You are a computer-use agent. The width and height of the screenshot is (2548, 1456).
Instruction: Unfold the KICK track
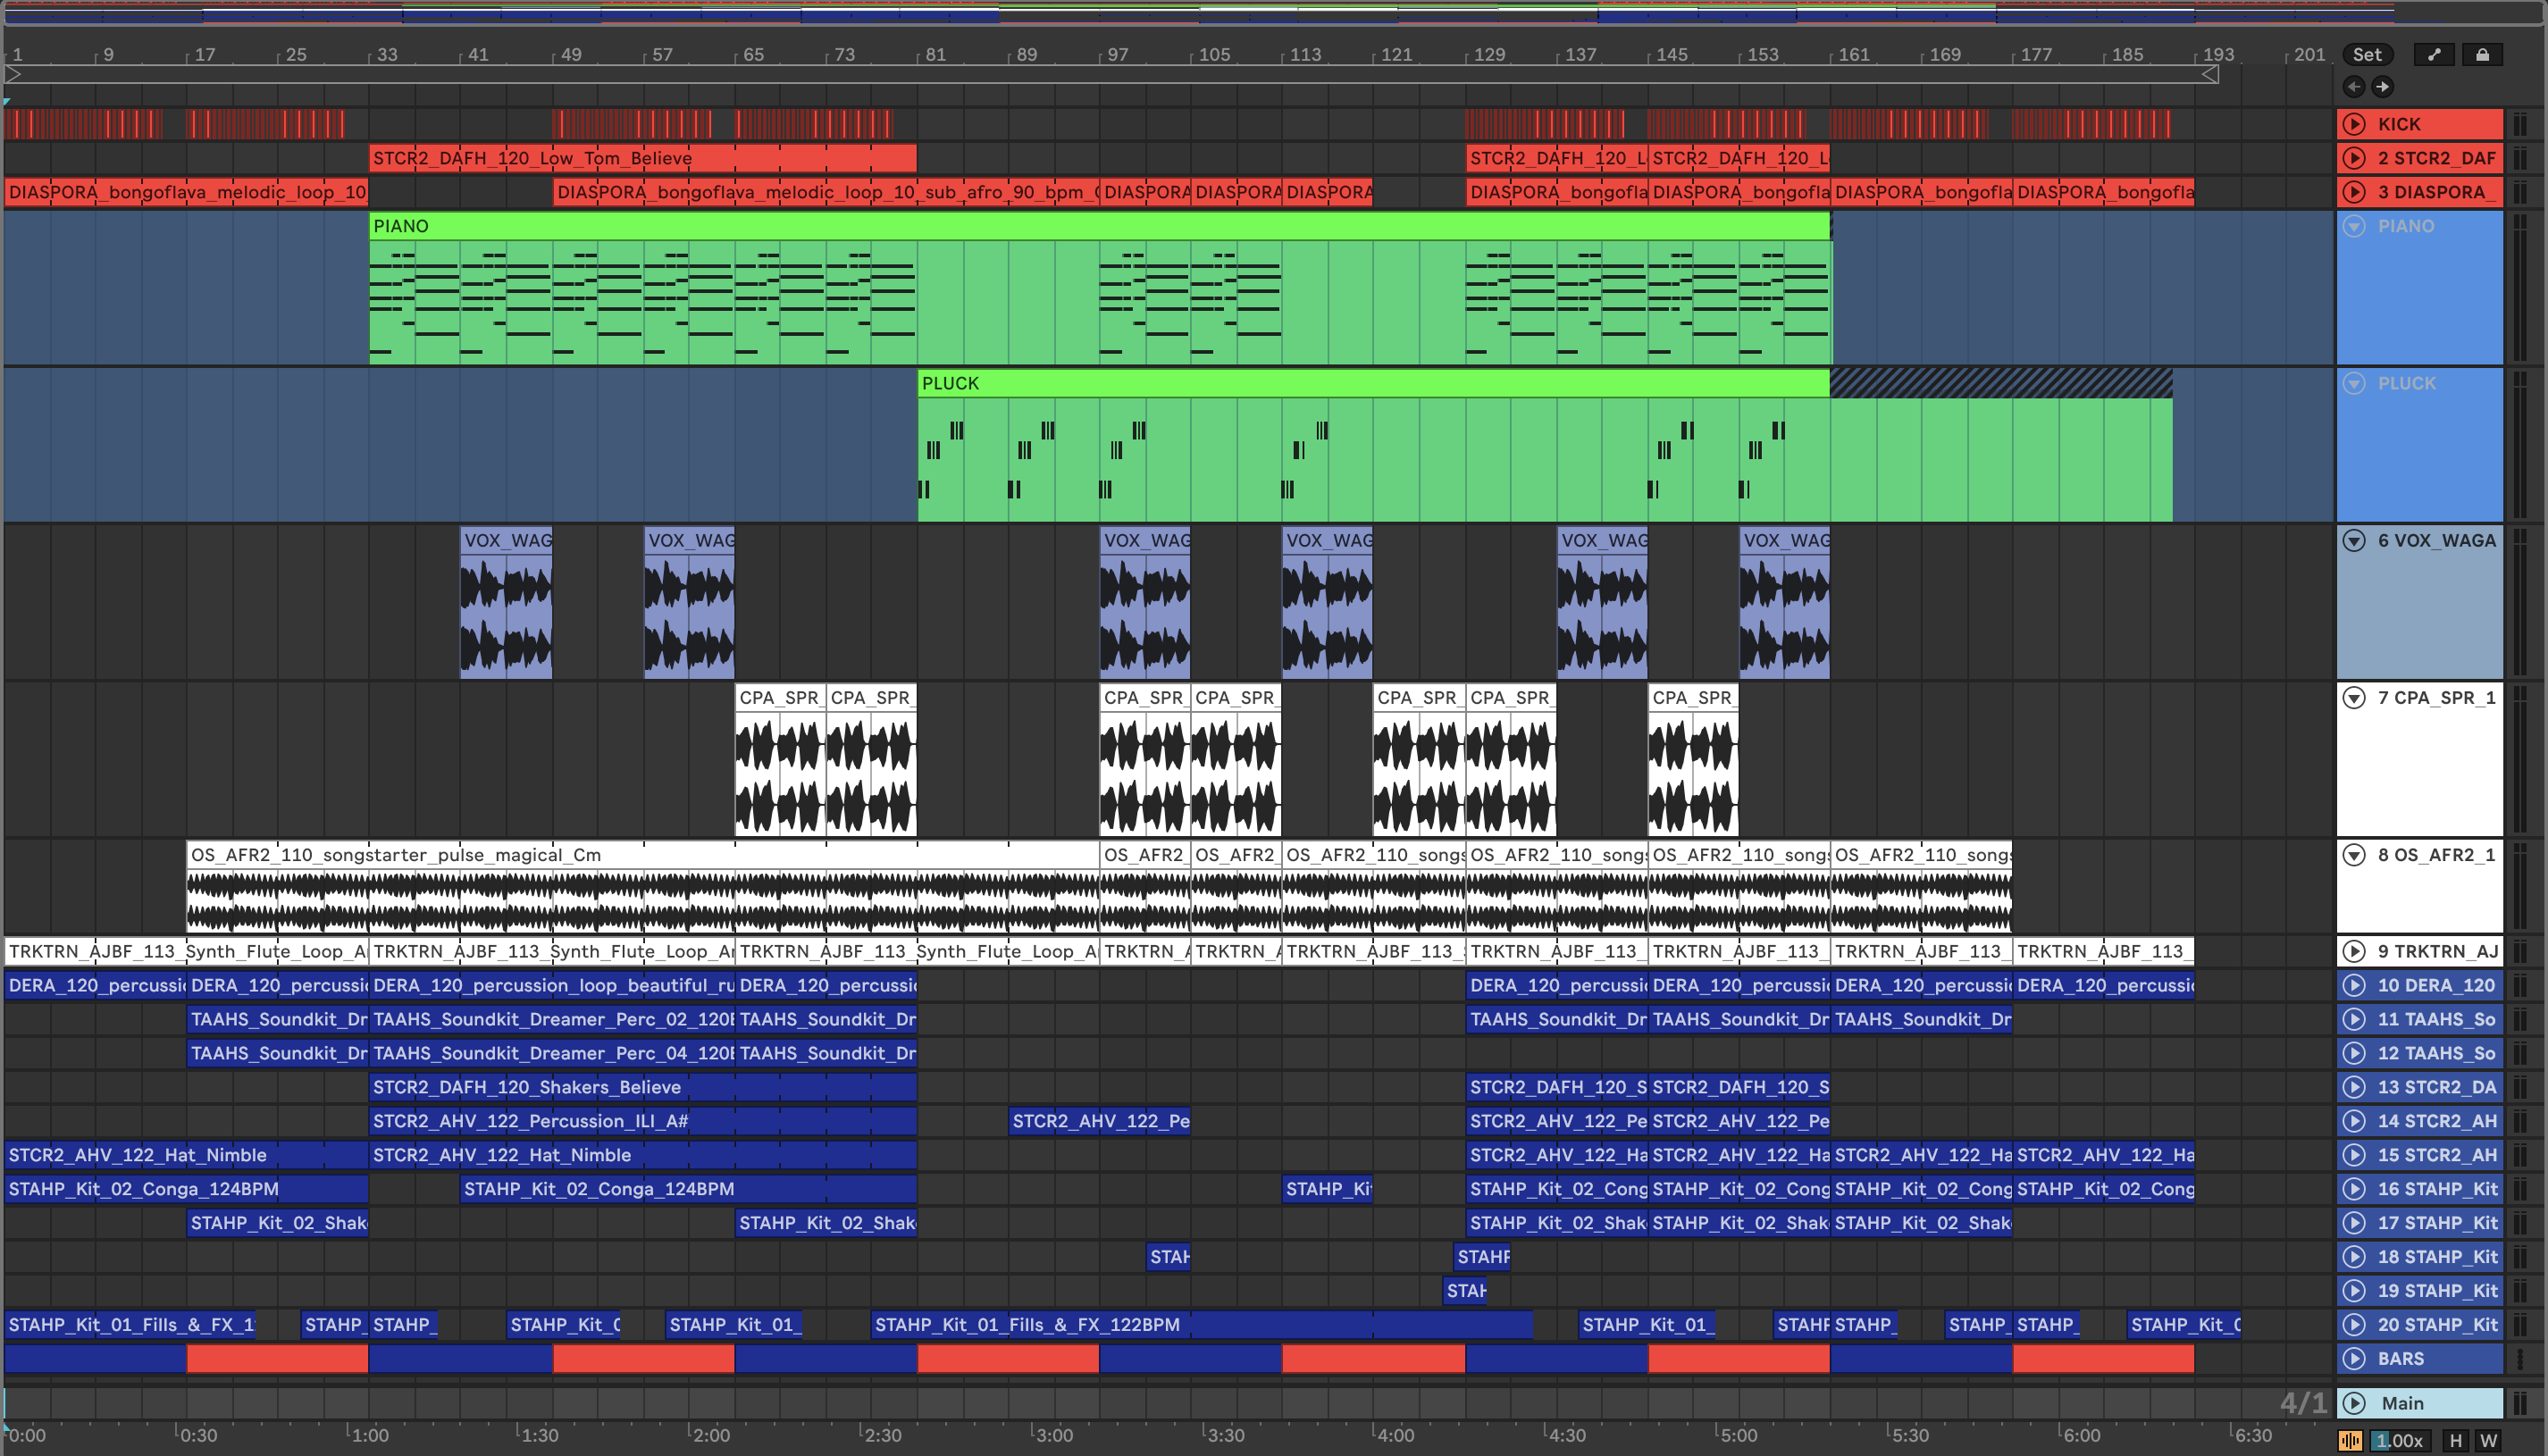(x=2355, y=124)
